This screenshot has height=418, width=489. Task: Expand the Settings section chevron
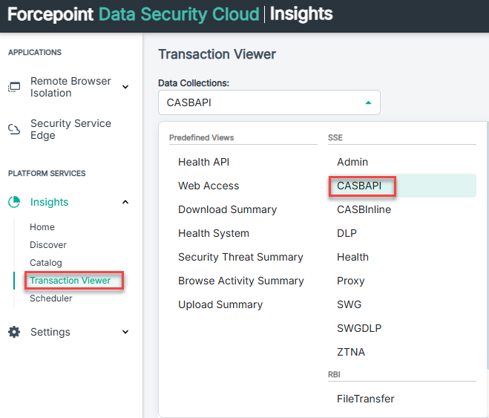tap(125, 332)
